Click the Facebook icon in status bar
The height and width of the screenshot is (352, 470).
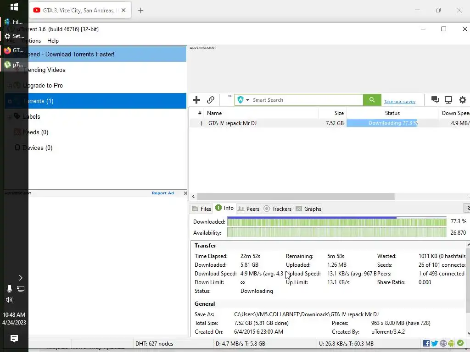pyautogui.click(x=426, y=343)
